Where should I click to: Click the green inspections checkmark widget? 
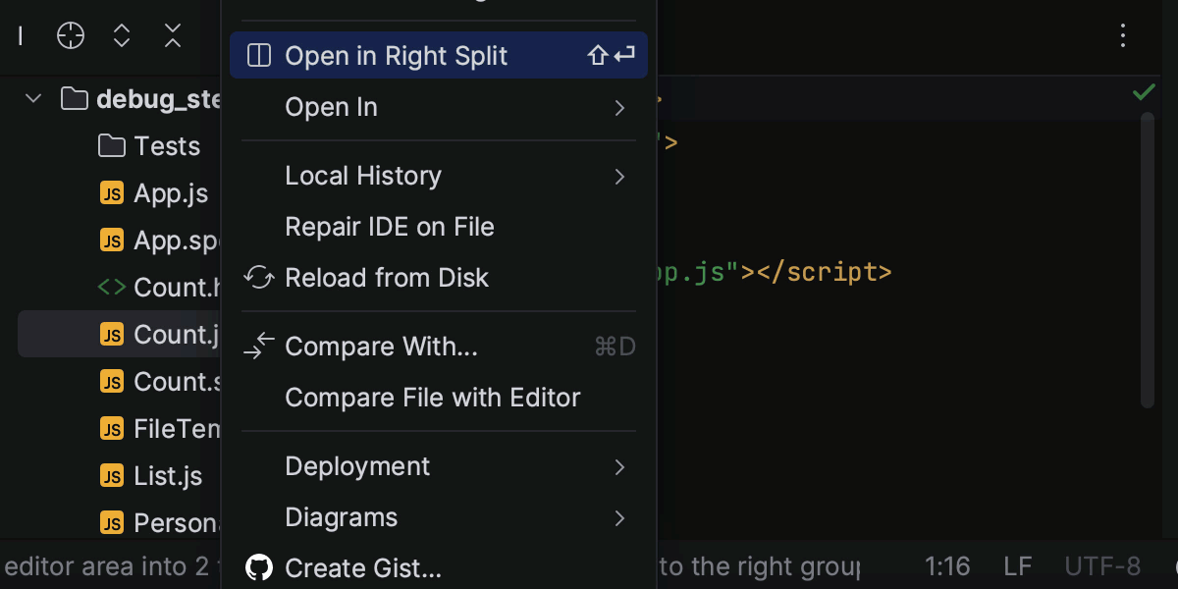pyautogui.click(x=1144, y=91)
